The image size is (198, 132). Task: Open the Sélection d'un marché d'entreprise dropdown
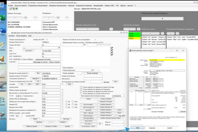[x=162, y=18]
